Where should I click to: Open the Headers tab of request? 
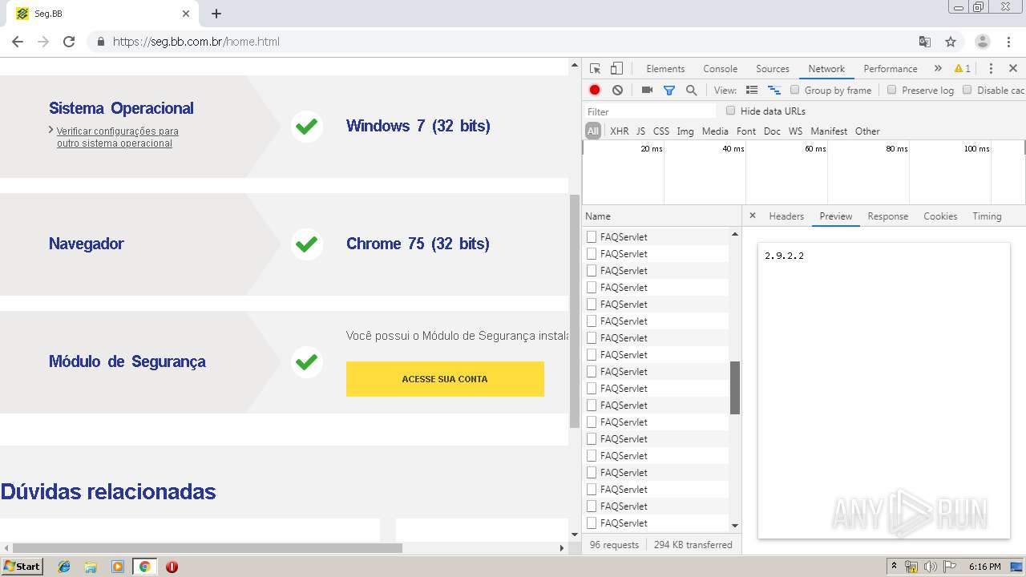pyautogui.click(x=786, y=216)
